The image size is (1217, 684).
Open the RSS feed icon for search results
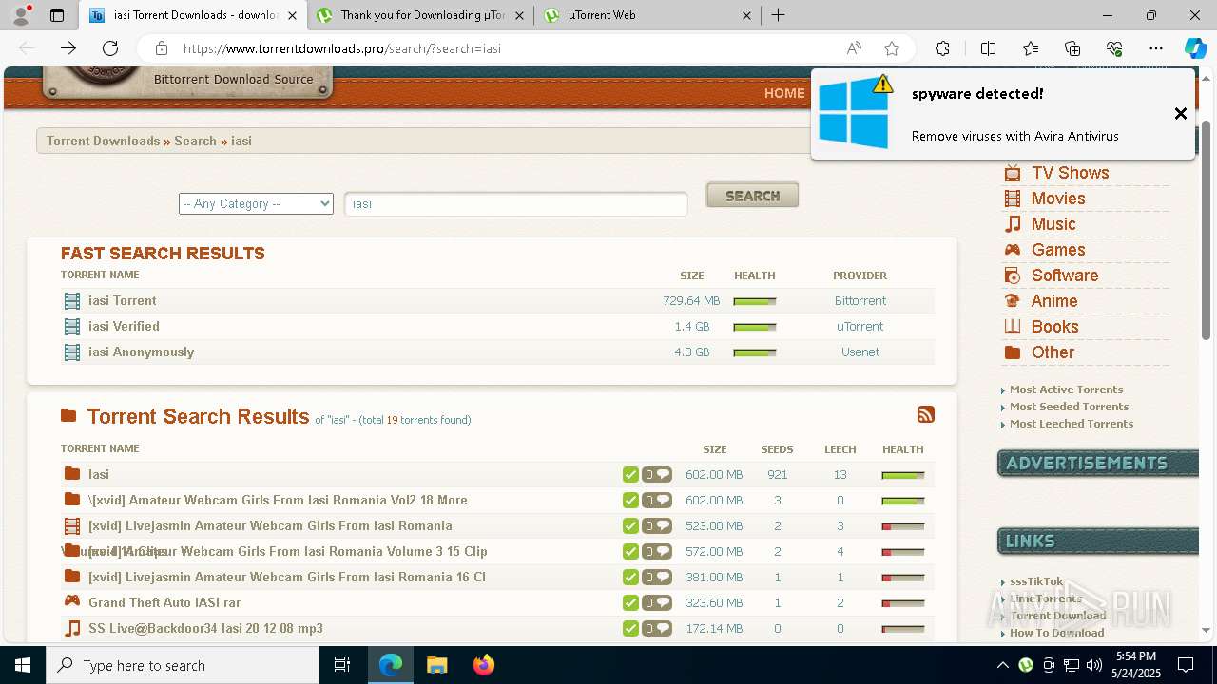click(925, 414)
